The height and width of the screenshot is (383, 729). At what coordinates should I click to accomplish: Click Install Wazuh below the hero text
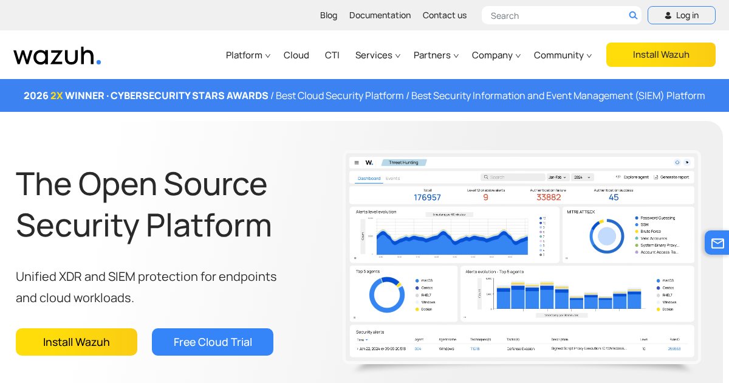click(x=77, y=342)
